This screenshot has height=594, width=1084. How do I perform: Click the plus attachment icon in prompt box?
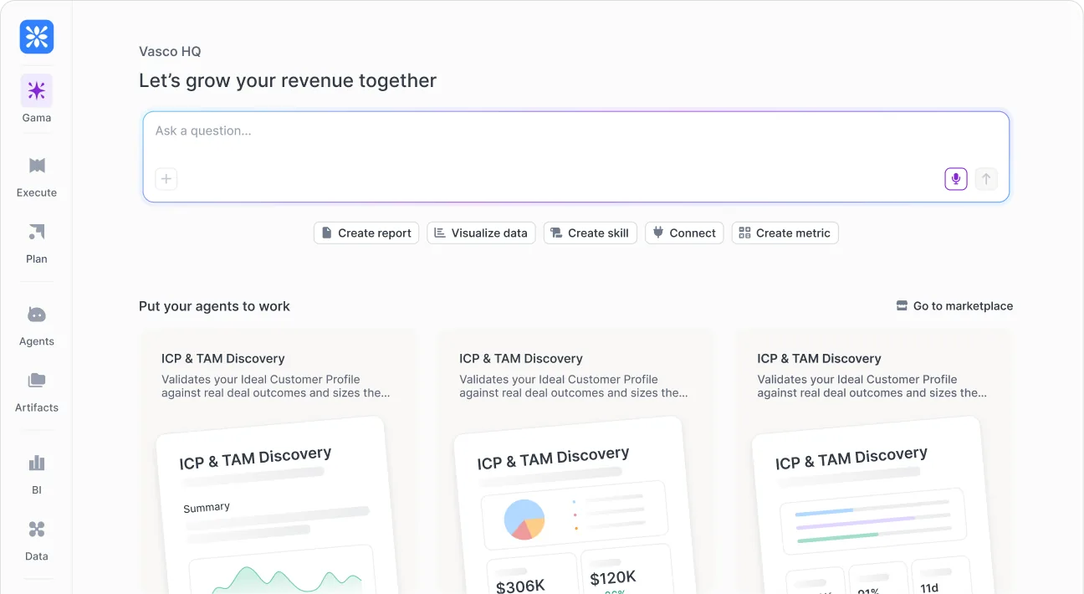point(166,179)
